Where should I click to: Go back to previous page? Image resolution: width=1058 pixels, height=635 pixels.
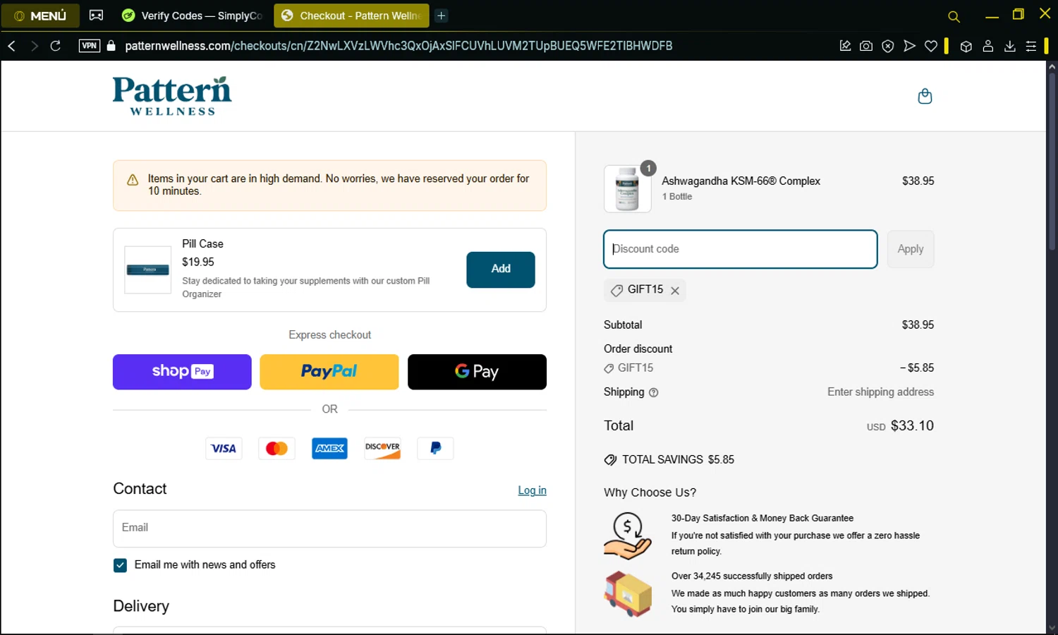pyautogui.click(x=12, y=46)
